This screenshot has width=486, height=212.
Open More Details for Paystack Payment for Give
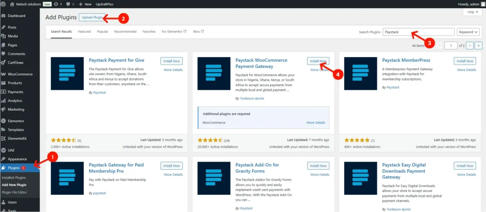[173, 70]
